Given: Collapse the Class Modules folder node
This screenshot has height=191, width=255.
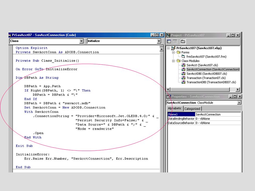Looking at the screenshot, I should coord(173,61).
